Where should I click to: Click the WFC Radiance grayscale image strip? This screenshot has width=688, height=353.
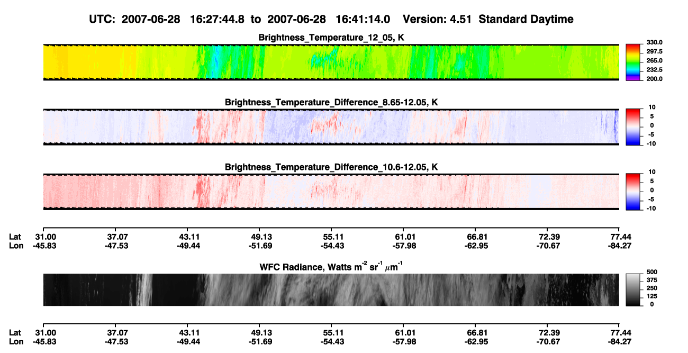click(331, 289)
